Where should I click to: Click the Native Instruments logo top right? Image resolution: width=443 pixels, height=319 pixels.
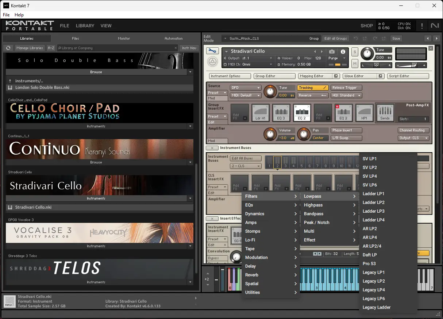tap(435, 25)
